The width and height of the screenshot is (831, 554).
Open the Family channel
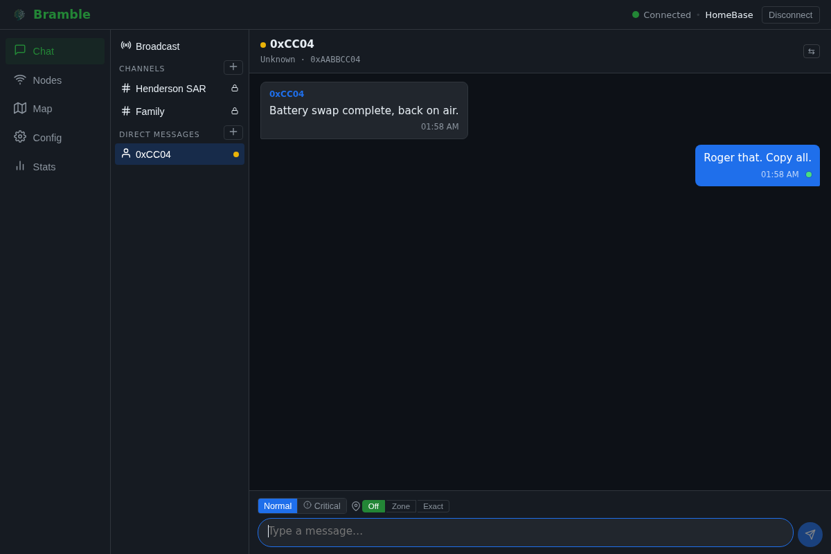179,111
